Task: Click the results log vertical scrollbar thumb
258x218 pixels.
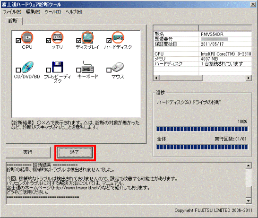Action: point(248,192)
